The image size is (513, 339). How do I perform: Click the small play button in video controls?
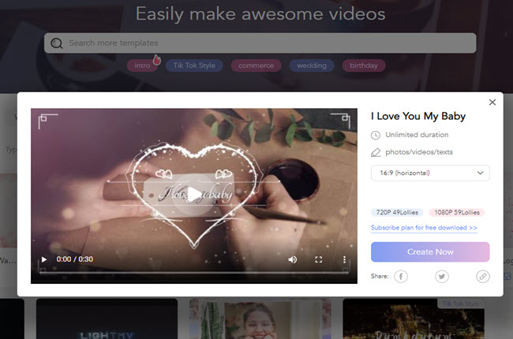point(44,259)
